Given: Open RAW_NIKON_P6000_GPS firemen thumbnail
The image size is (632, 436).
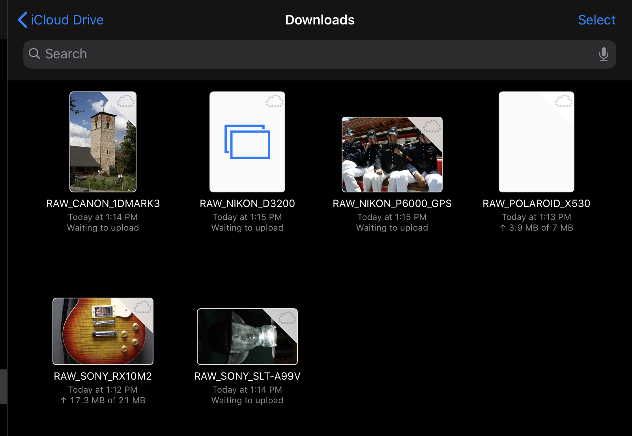Looking at the screenshot, I should tap(392, 155).
